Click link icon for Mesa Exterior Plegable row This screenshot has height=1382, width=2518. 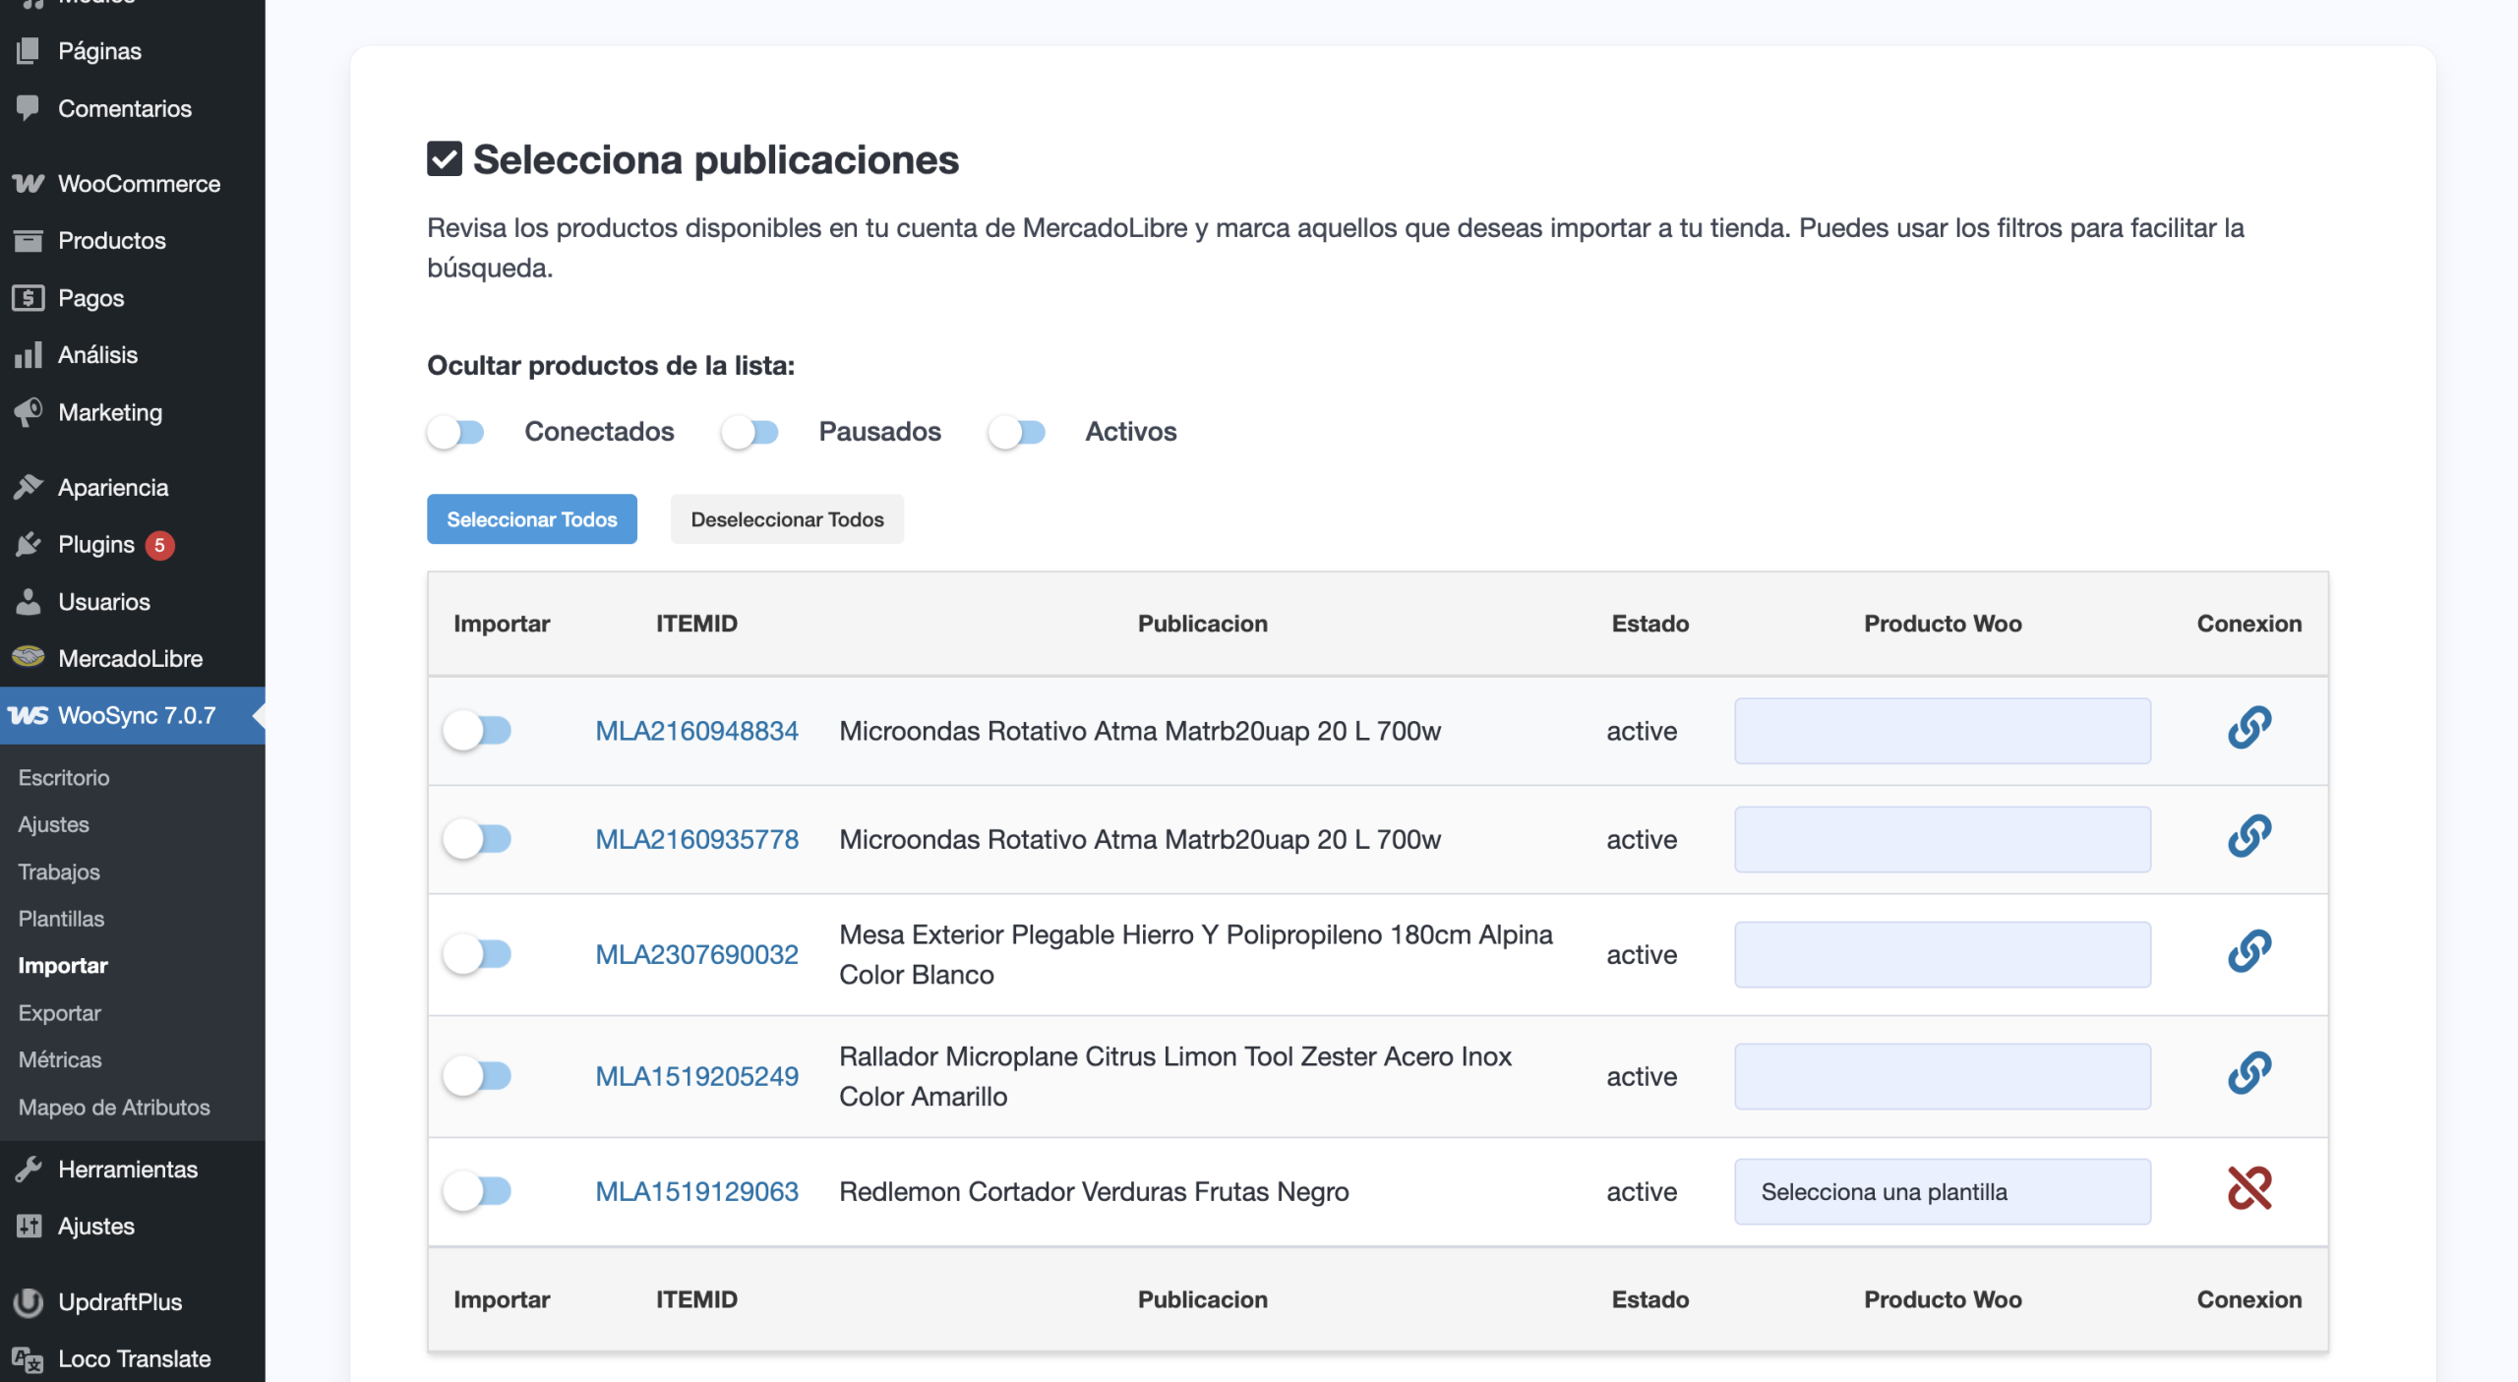pyautogui.click(x=2249, y=951)
